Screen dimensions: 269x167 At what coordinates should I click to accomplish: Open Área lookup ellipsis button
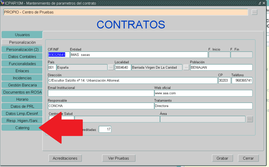click(250, 119)
